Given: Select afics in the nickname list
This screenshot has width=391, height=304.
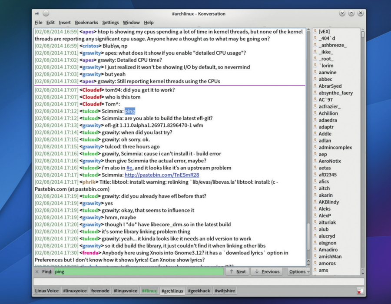Looking at the screenshot, I should coord(324,182).
